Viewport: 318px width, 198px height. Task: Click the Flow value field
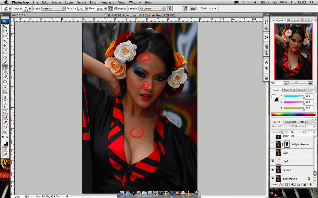click(100, 9)
